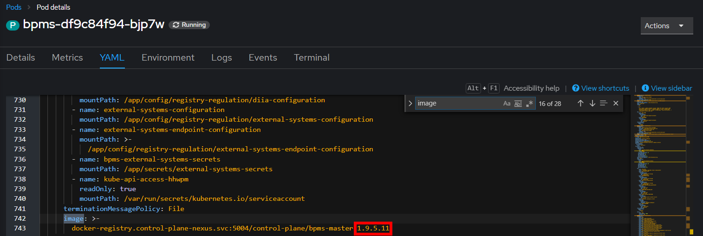Open View sidebar link

667,88
